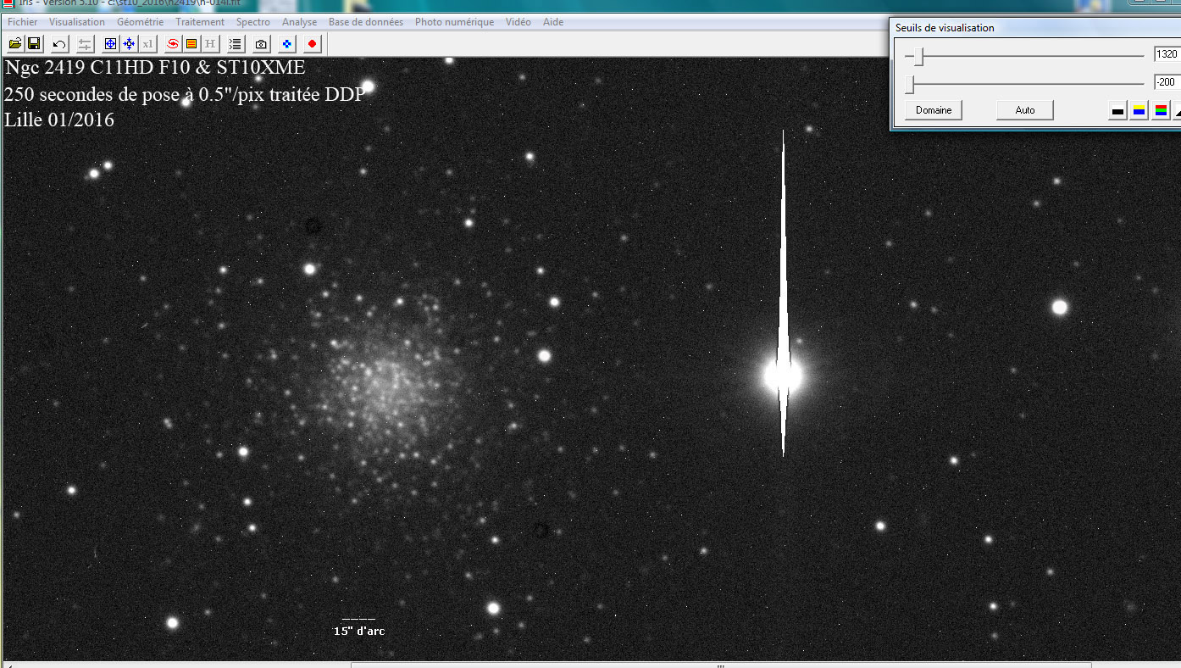Click the blue crosshair target icon
Image resolution: width=1181 pixels, height=668 pixels.
click(110, 43)
